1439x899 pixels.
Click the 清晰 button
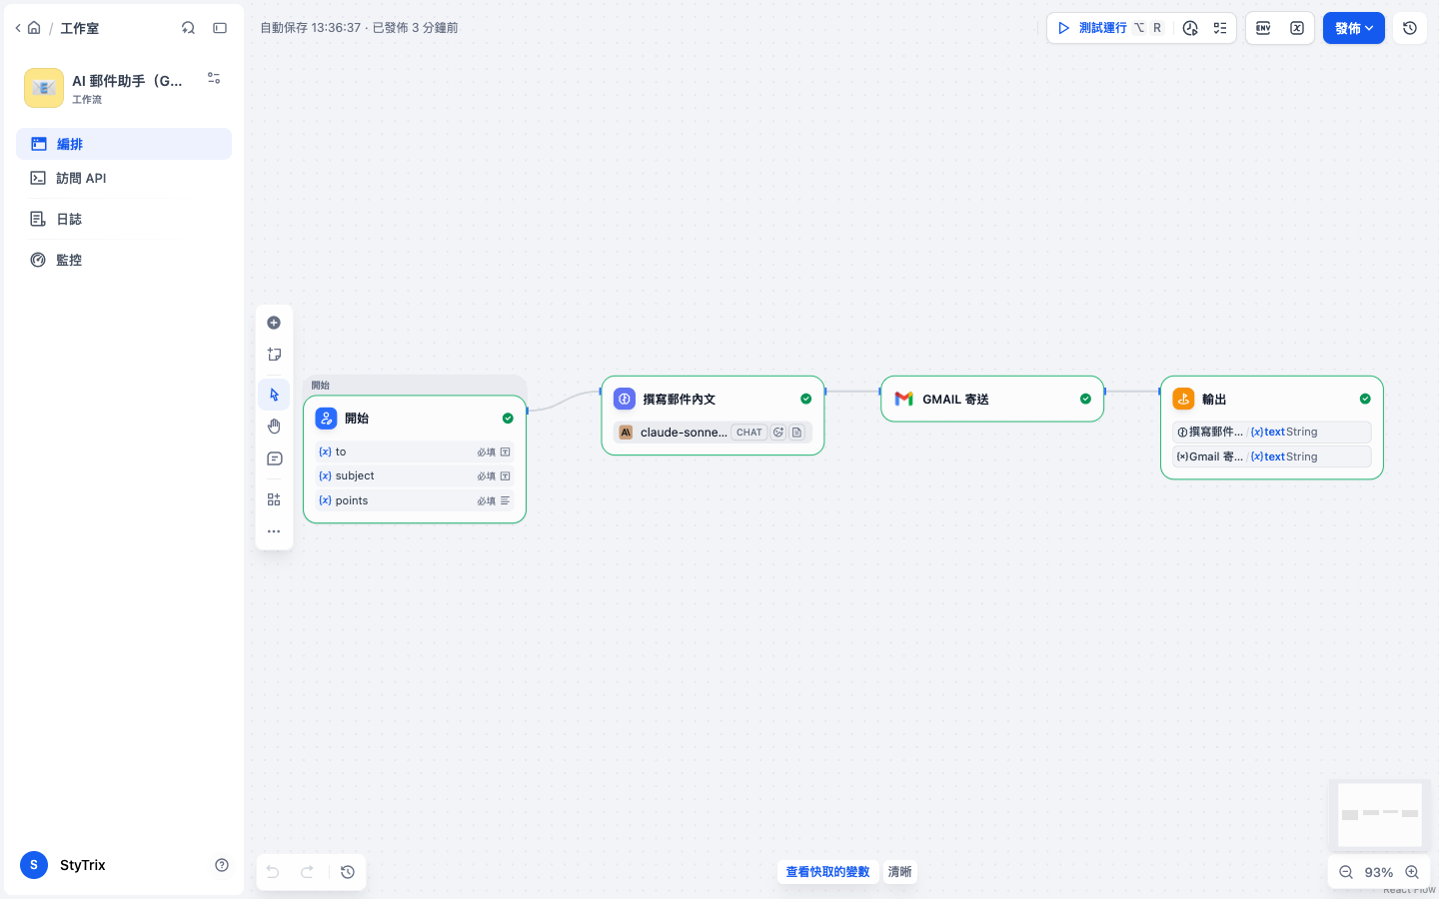899,872
